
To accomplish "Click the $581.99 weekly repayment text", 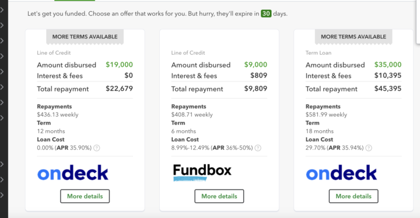I will (x=326, y=115).
